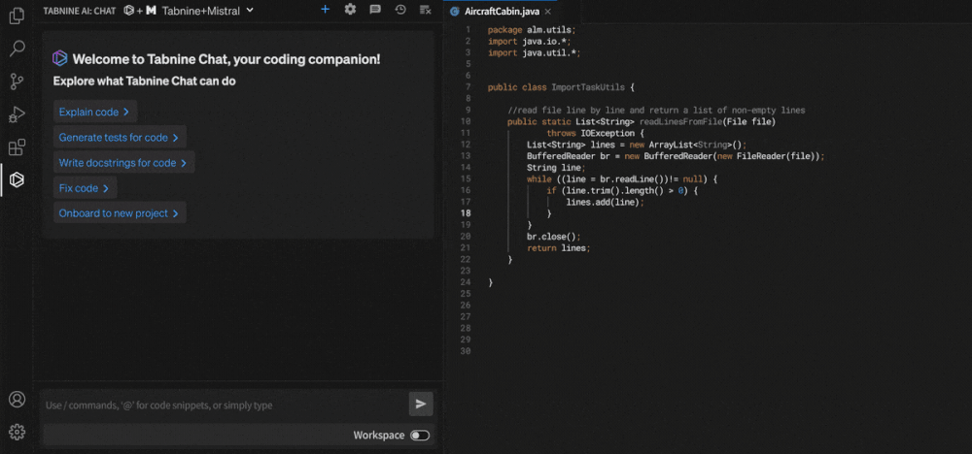This screenshot has width=972, height=454.
Task: Open the chat history clock icon
Action: click(400, 10)
